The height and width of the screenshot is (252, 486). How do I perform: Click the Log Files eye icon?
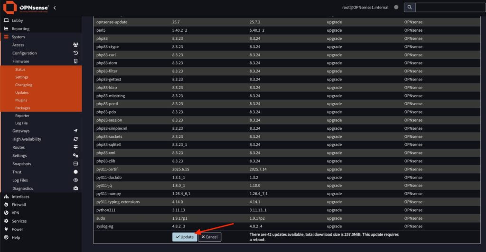[x=75, y=180]
